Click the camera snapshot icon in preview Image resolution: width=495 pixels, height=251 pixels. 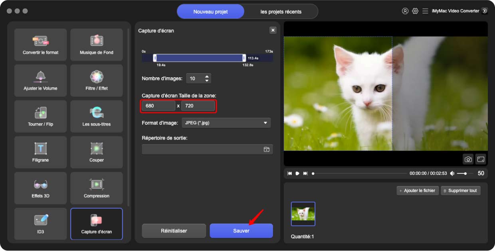click(x=468, y=159)
